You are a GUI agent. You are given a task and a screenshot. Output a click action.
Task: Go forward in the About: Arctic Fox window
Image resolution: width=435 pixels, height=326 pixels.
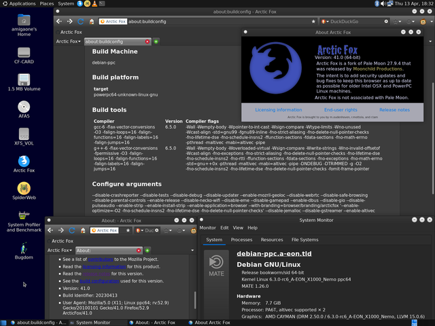tap(60, 230)
